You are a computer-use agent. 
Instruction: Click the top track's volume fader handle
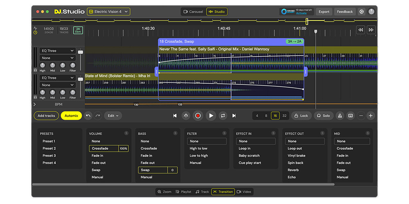point(81,52)
